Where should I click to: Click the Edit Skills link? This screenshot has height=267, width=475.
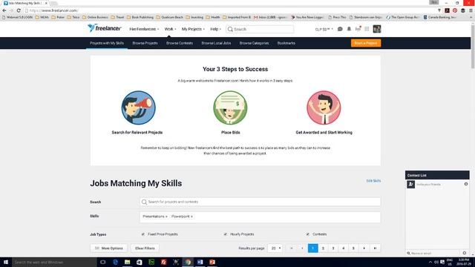click(373, 181)
